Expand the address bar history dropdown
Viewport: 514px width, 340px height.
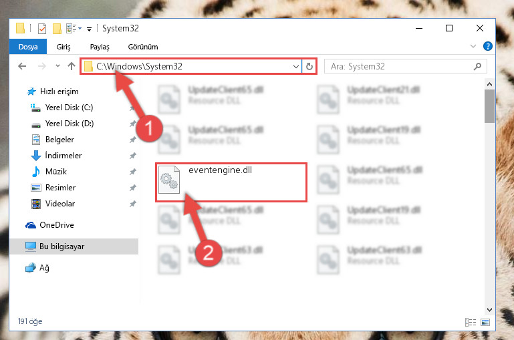pyautogui.click(x=295, y=67)
